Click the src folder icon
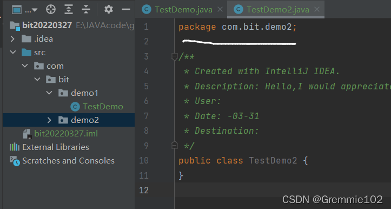Screen dimensions: 391x209 coord(26,52)
